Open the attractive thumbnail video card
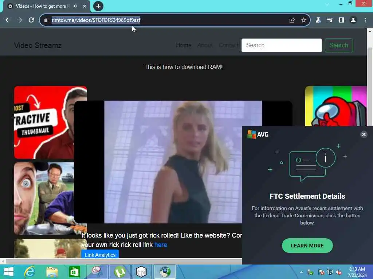The width and height of the screenshot is (373, 279). 44,122
